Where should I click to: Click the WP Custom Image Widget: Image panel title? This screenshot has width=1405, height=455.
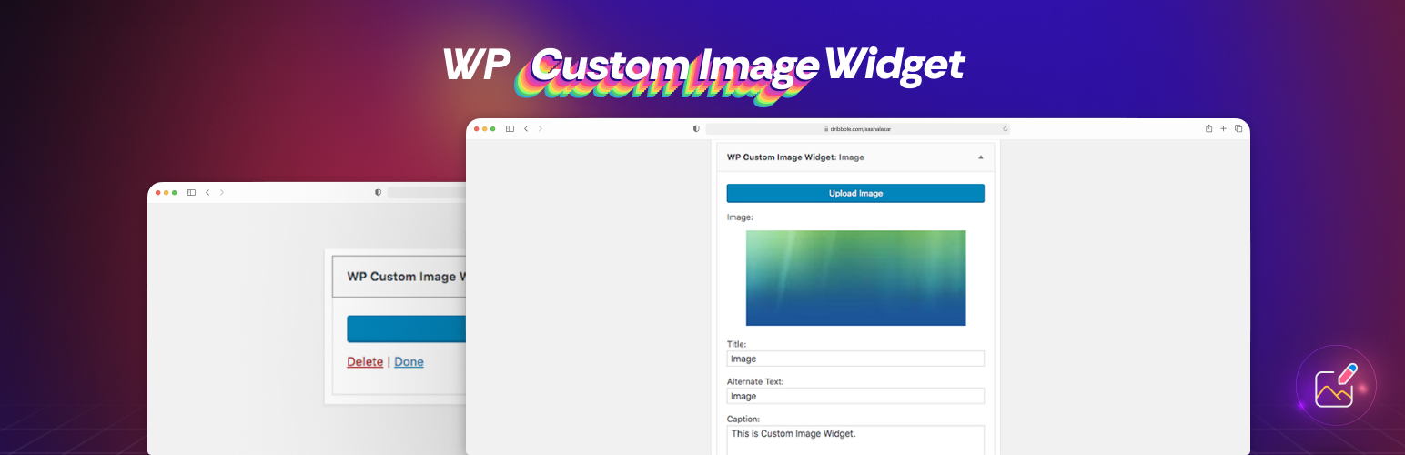tap(795, 157)
